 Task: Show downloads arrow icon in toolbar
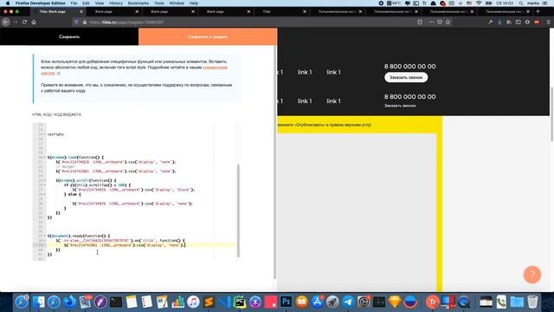click(x=499, y=22)
